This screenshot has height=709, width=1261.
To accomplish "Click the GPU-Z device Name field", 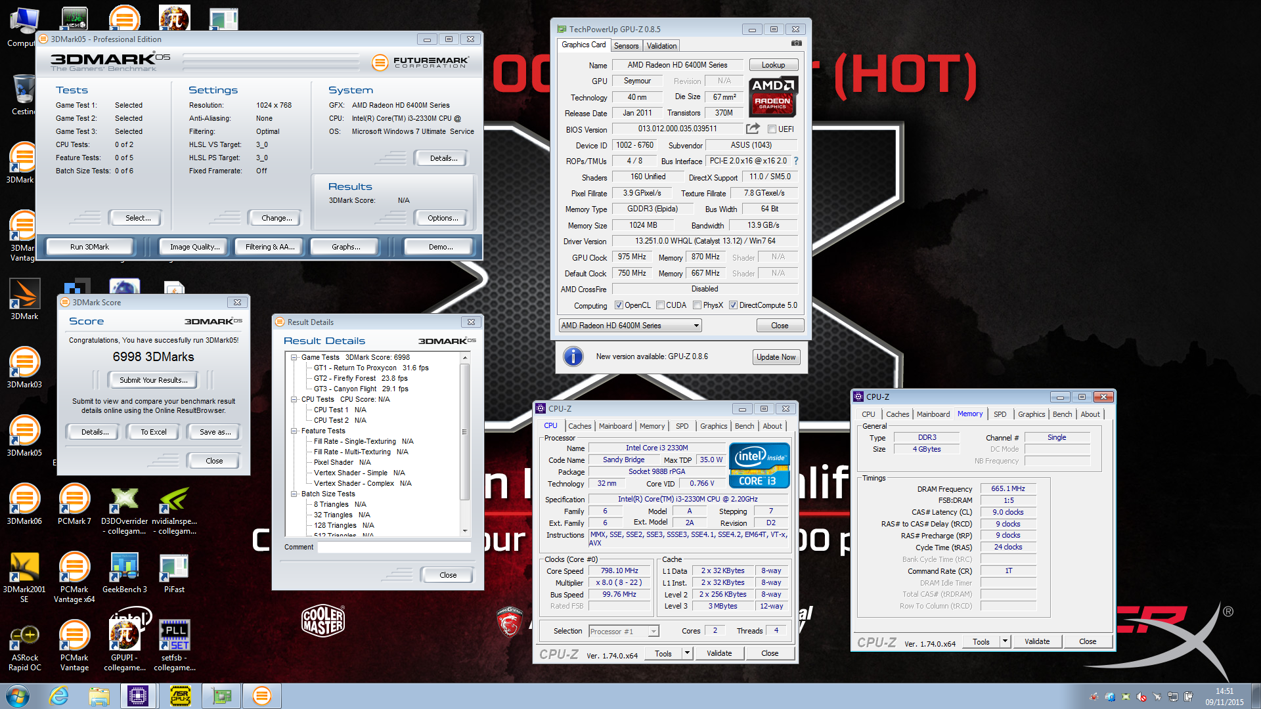I will pyautogui.click(x=677, y=65).
